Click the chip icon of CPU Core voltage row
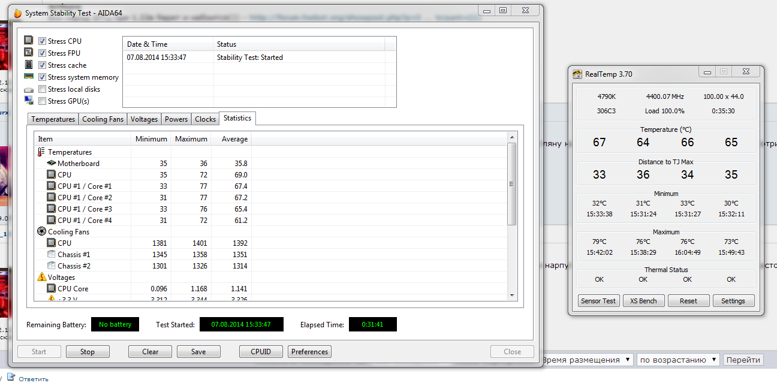Image resolution: width=777 pixels, height=386 pixels. coord(52,288)
